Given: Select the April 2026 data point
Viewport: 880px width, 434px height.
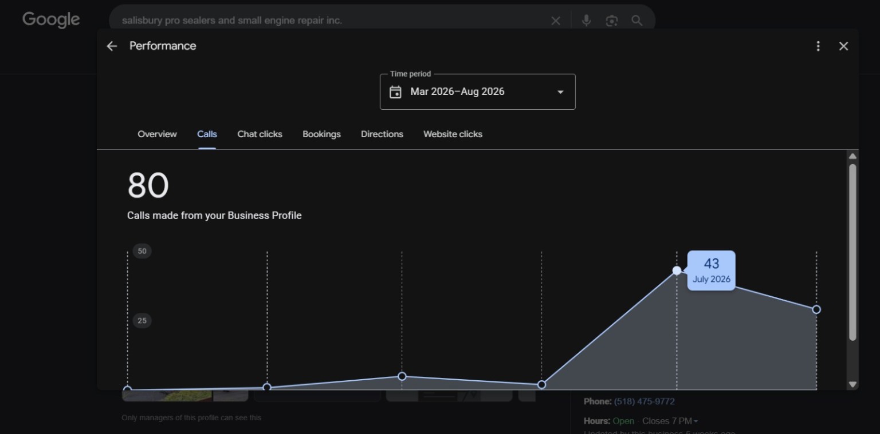Looking at the screenshot, I should point(267,387).
